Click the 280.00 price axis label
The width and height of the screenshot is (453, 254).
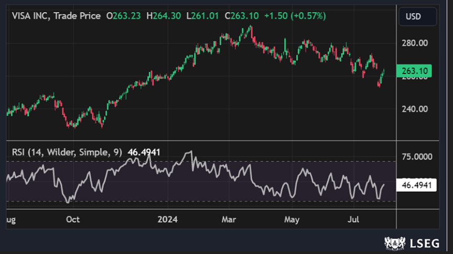(x=415, y=43)
